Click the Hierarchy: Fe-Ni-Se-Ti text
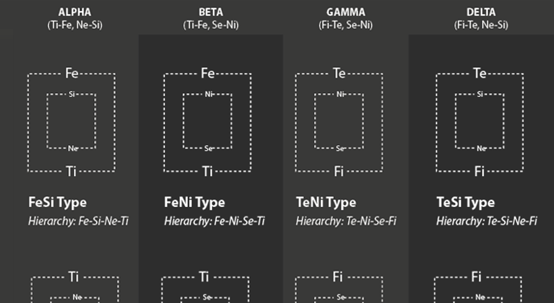This screenshot has height=303, width=554. 215,221
